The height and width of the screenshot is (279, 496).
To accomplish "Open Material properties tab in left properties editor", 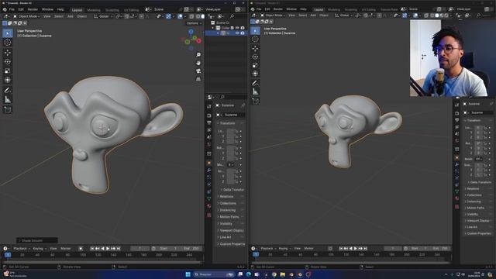I will [209, 206].
